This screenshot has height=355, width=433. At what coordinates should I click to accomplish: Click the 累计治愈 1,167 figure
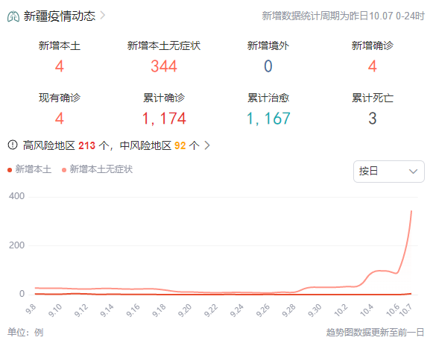(x=268, y=119)
